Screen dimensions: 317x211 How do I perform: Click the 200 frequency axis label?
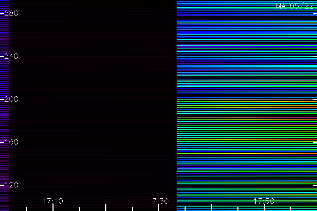click(x=11, y=99)
